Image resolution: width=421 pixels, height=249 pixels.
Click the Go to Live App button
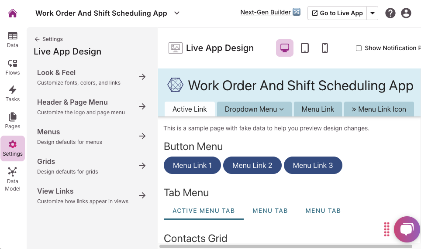(x=337, y=13)
